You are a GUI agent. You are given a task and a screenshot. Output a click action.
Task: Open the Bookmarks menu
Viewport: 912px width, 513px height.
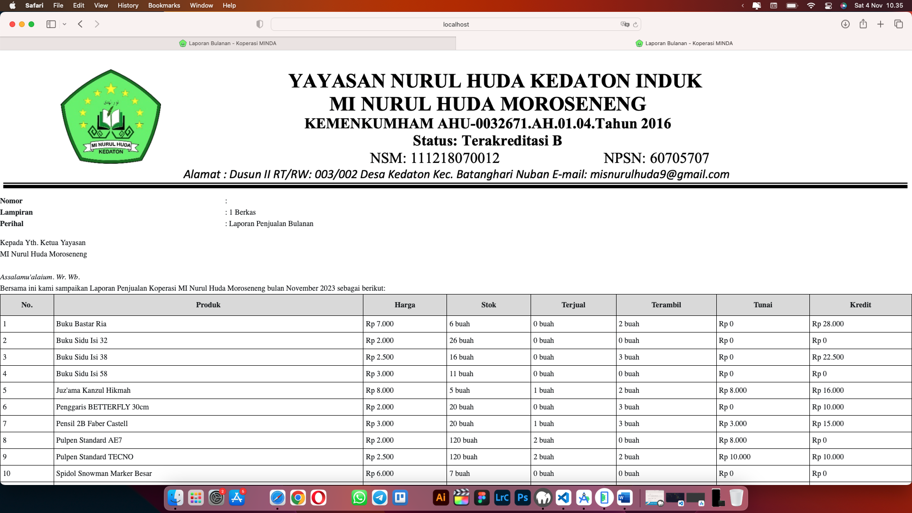point(164,5)
